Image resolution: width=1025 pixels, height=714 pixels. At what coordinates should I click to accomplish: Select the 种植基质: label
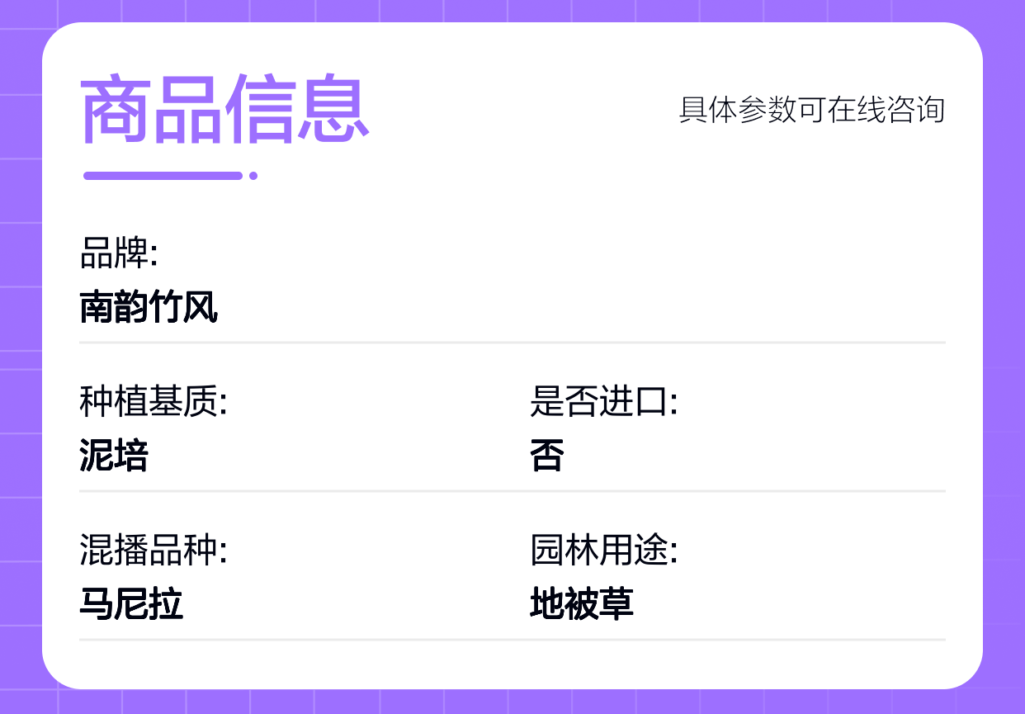[x=154, y=402]
